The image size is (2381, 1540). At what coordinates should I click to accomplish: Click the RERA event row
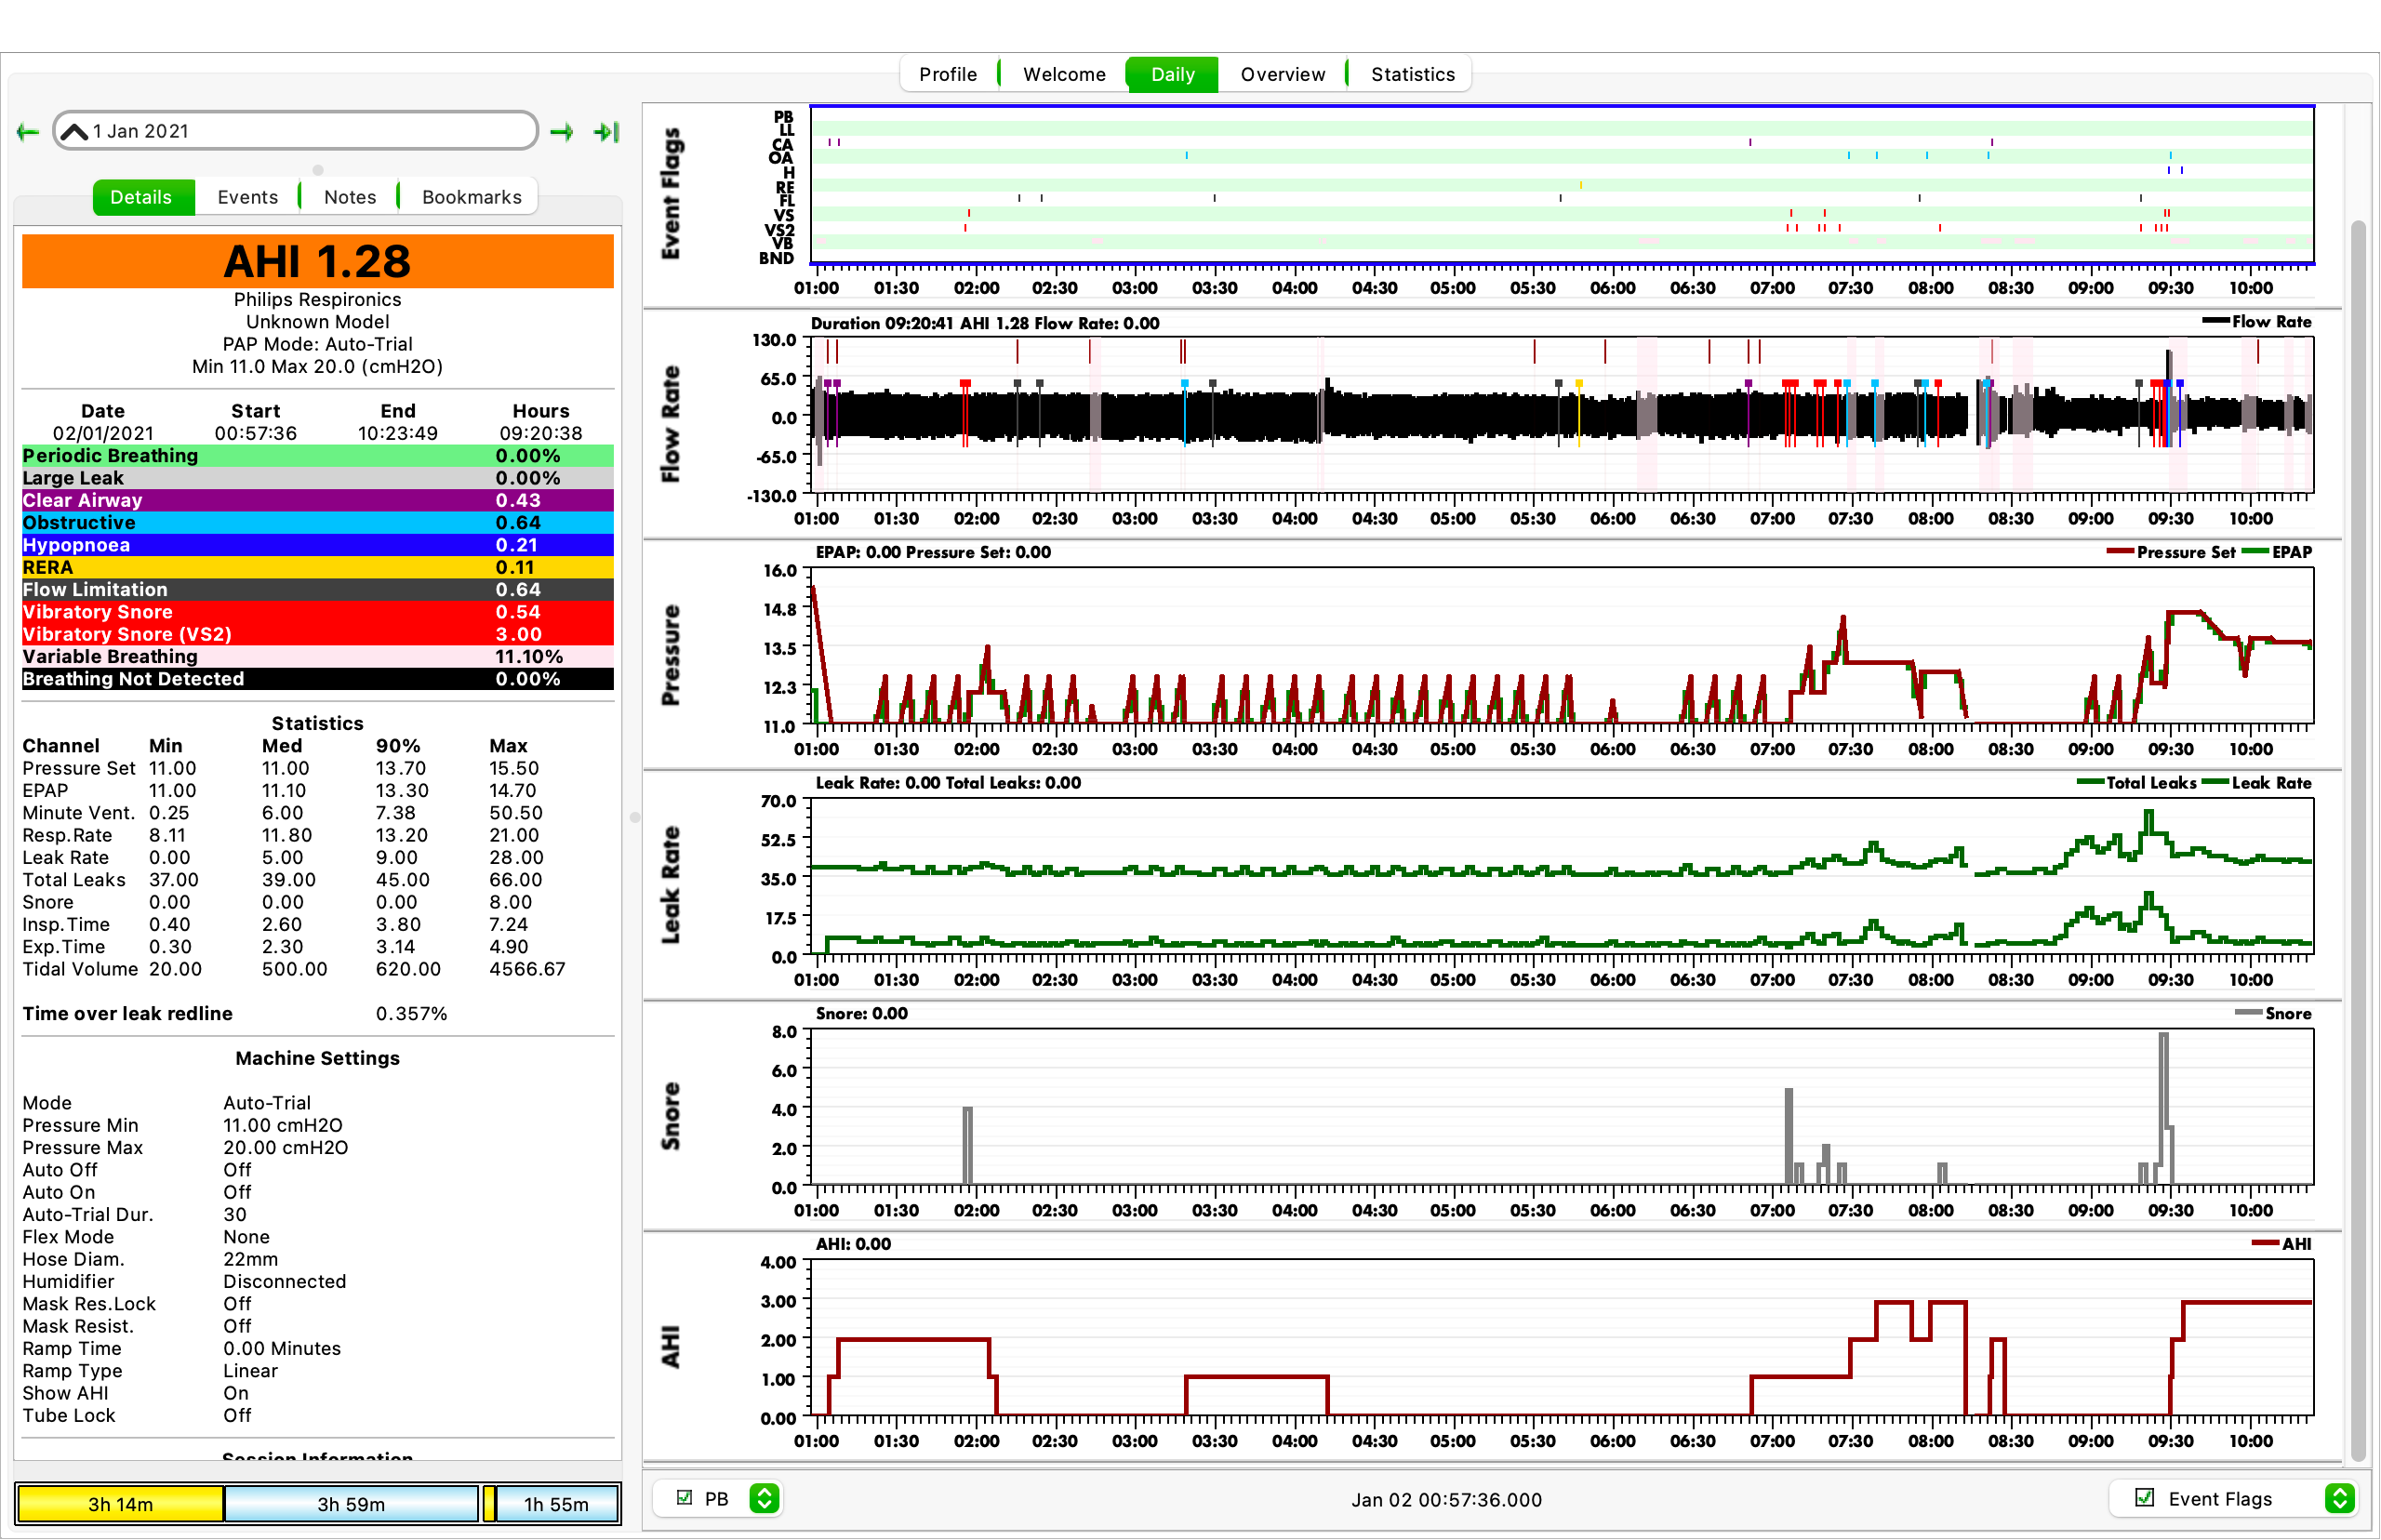(318, 567)
